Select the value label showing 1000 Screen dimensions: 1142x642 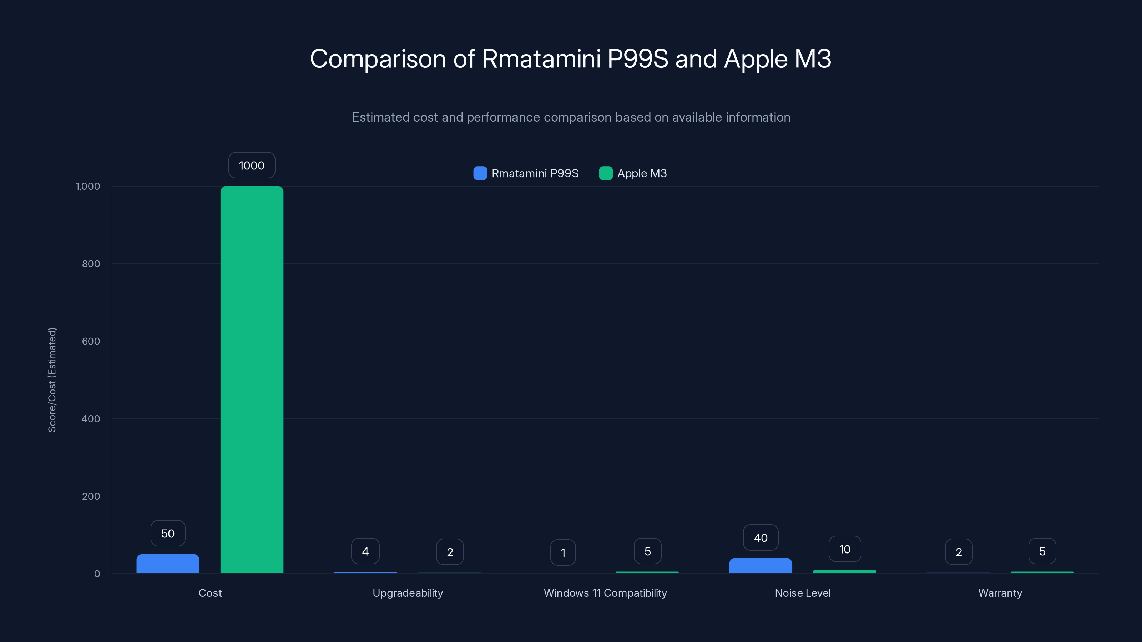point(251,165)
